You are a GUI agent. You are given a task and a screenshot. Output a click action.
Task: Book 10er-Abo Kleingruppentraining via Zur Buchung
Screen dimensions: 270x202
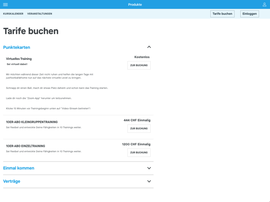pyautogui.click(x=139, y=128)
